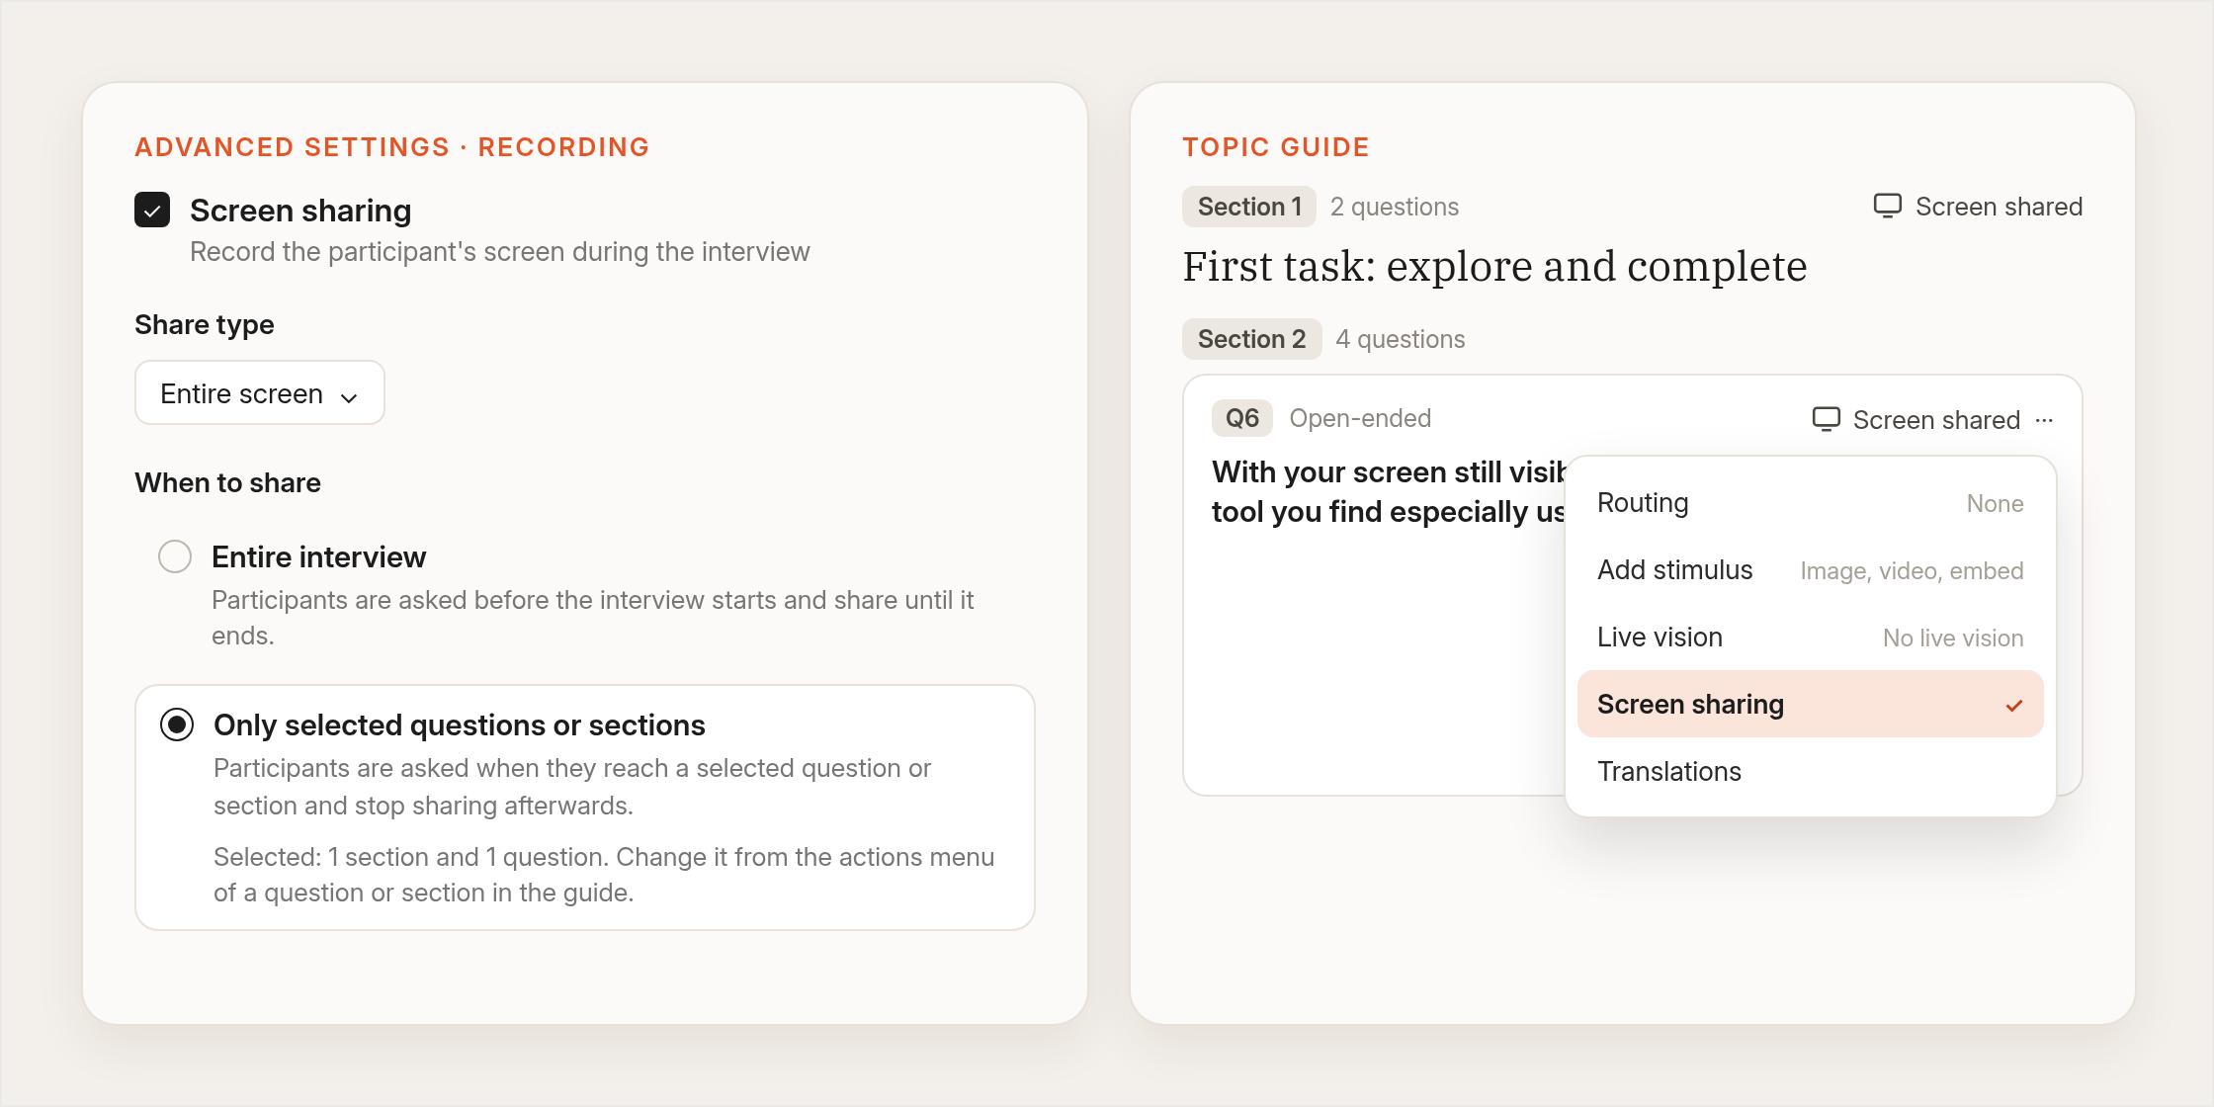Viewport: 2214px width, 1107px height.
Task: Click the 'First task: explore and complete' title
Action: click(1494, 267)
